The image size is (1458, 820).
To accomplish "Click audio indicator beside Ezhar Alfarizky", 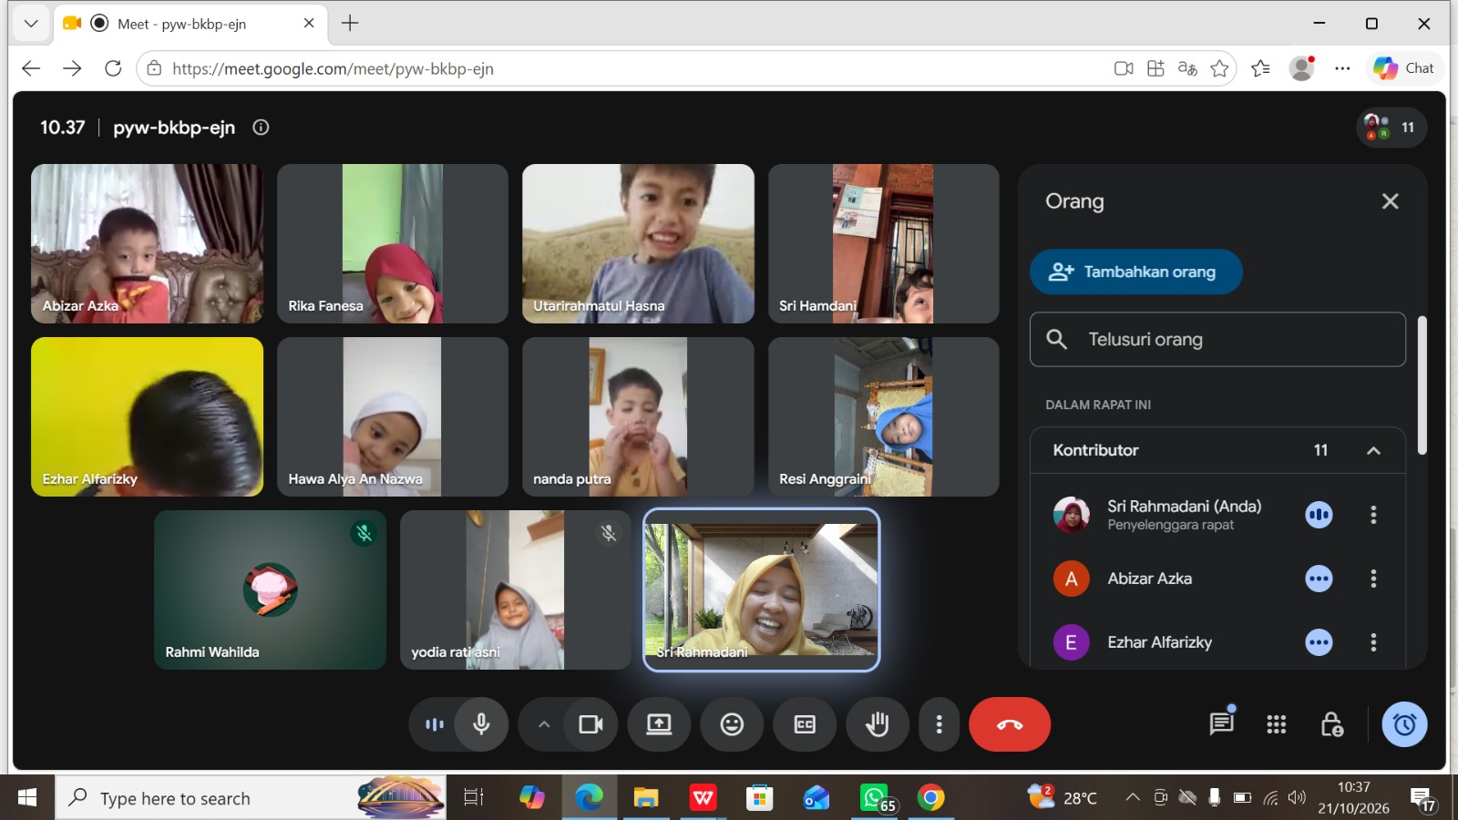I will pyautogui.click(x=1319, y=642).
